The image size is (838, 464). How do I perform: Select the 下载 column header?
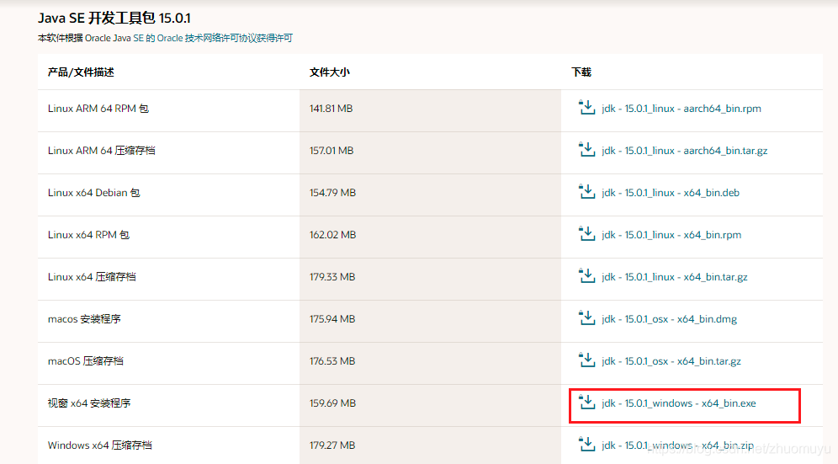point(581,72)
